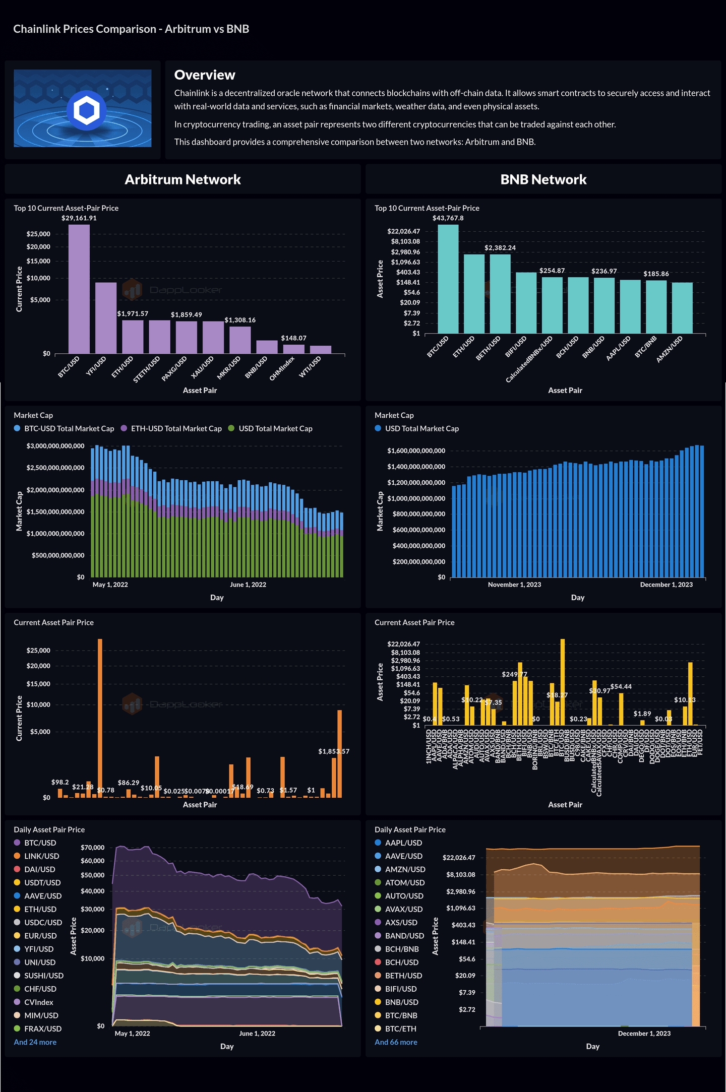Toggle the BETH/USD legend entry
Viewport: 726px width, 1092px height.
point(398,976)
